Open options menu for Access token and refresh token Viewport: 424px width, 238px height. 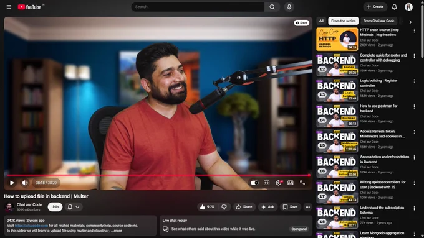point(414,157)
